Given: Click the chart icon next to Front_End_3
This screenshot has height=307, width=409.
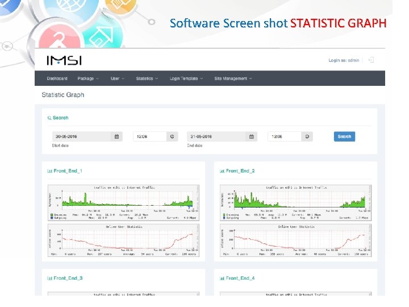Looking at the screenshot, I should point(49,278).
